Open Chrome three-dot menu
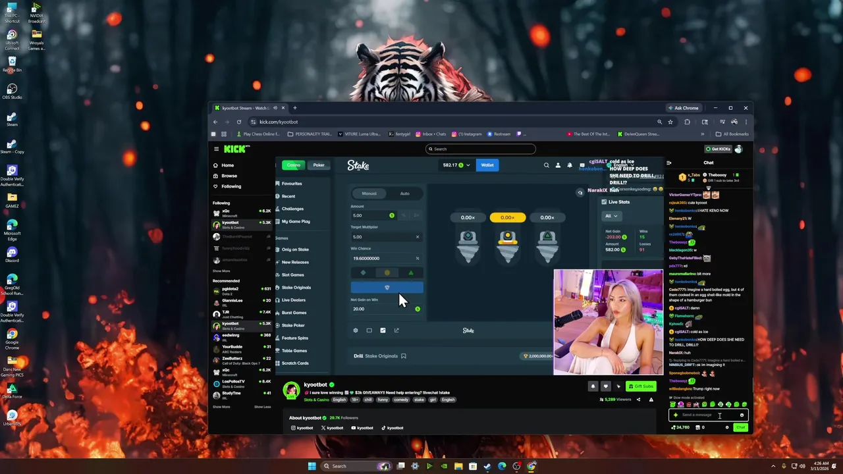This screenshot has height=474, width=843. 746,122
